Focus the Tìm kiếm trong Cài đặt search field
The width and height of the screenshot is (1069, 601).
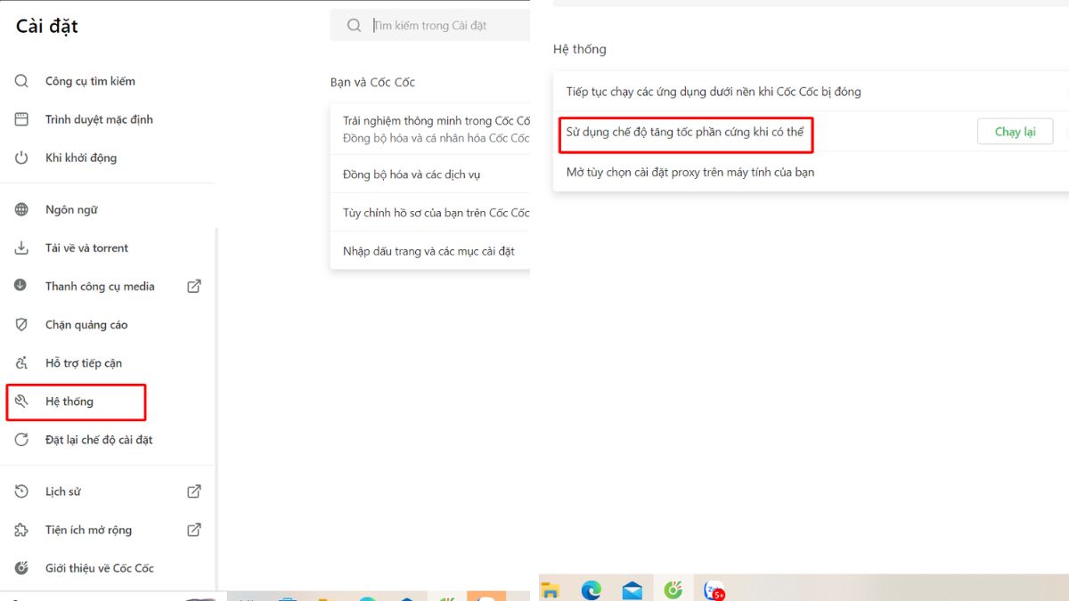coord(430,26)
